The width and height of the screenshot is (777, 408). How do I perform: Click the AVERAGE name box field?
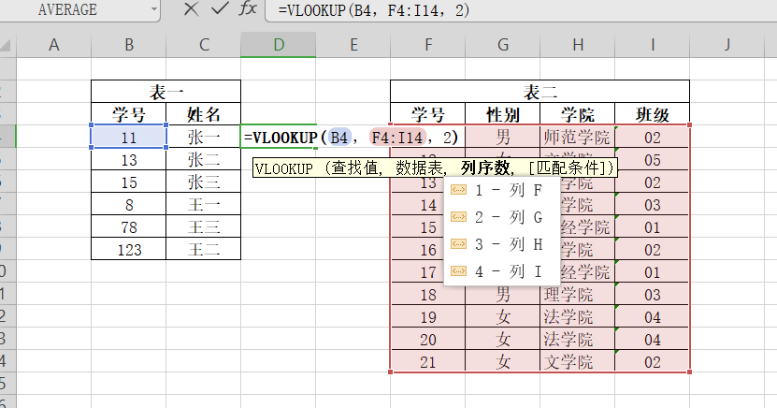(79, 9)
